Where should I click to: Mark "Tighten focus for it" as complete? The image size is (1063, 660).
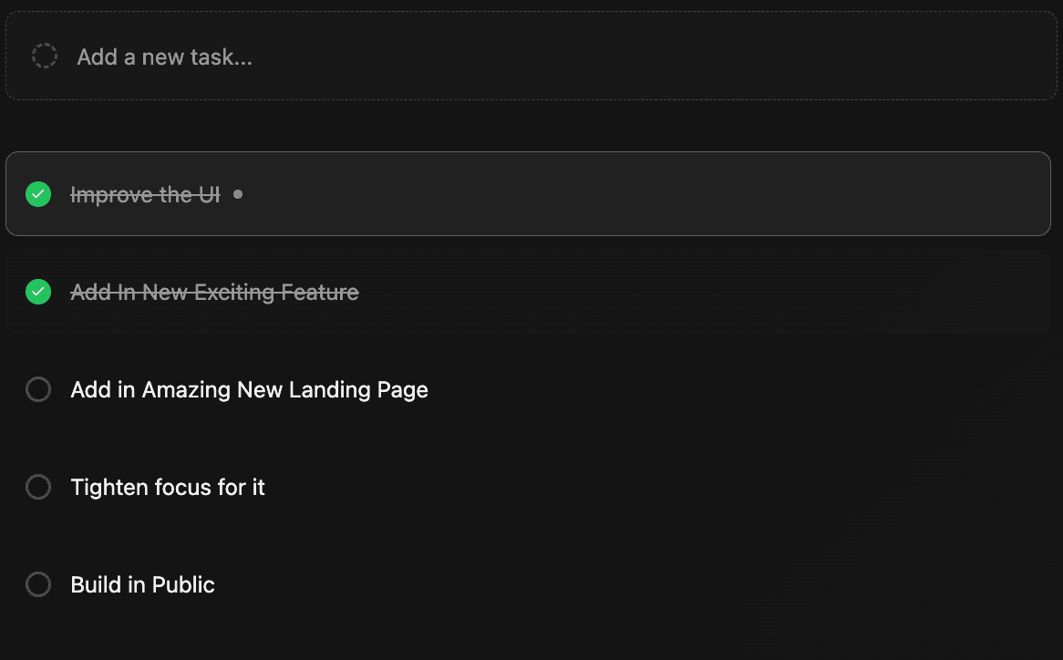[x=38, y=488]
